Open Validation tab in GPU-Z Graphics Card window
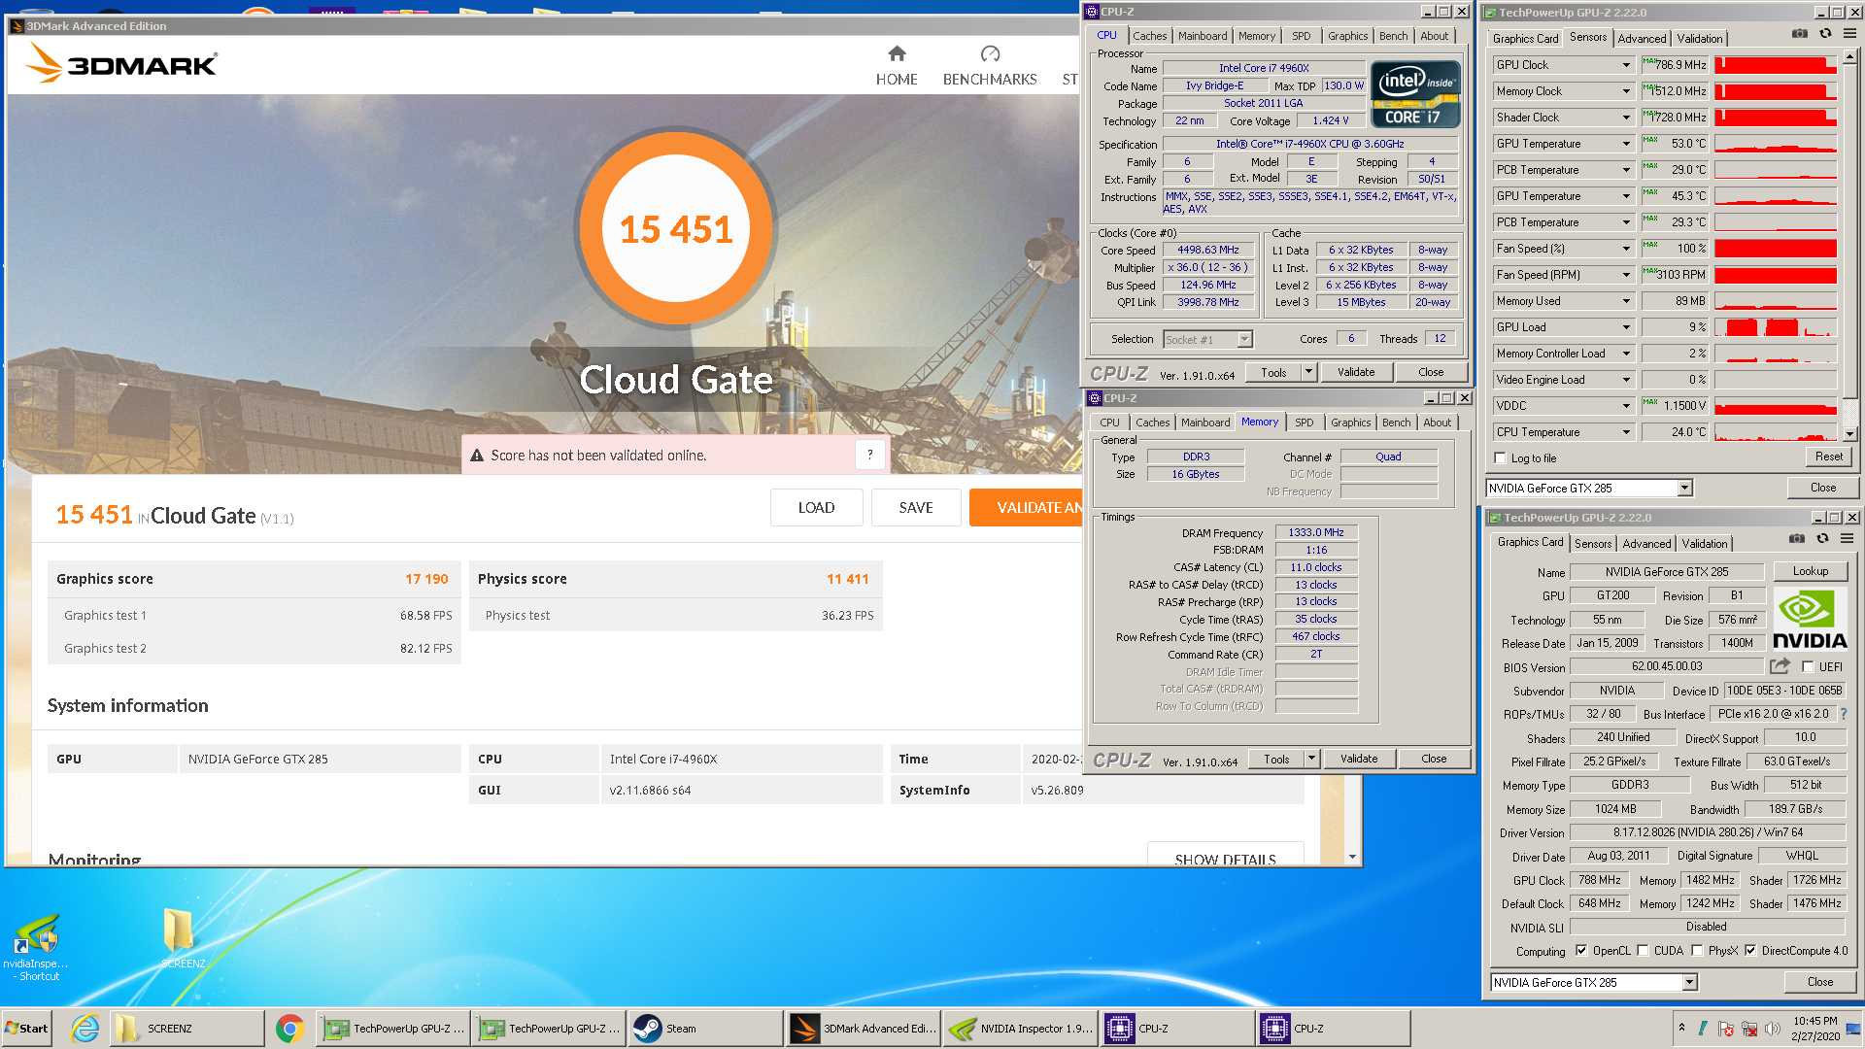This screenshot has height=1049, width=1865. (x=1705, y=544)
